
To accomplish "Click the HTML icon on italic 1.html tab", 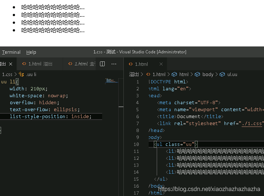I will [70, 64].
